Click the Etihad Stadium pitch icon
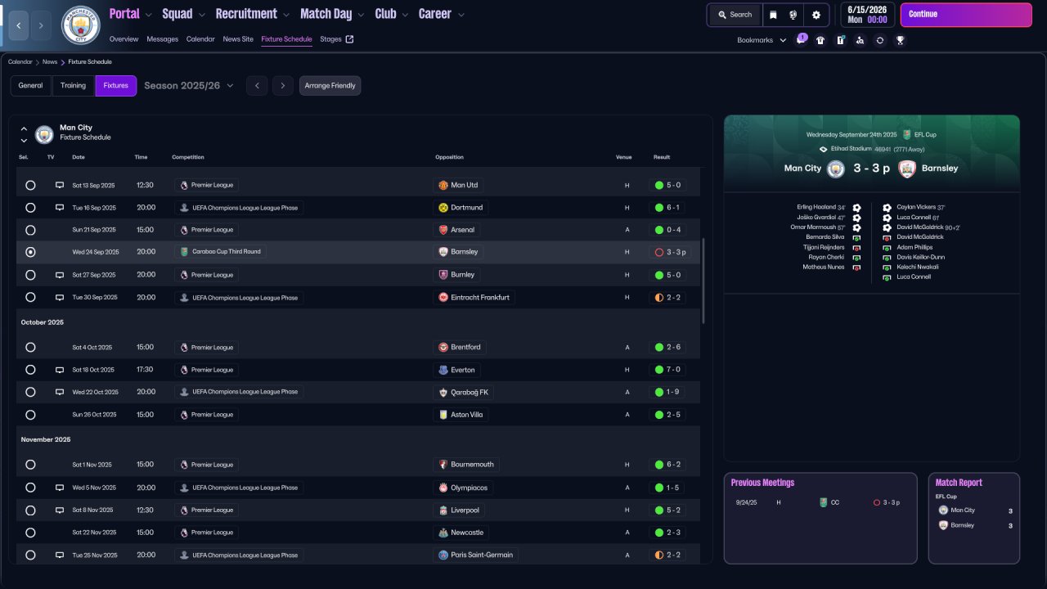1047x589 pixels. [824, 149]
